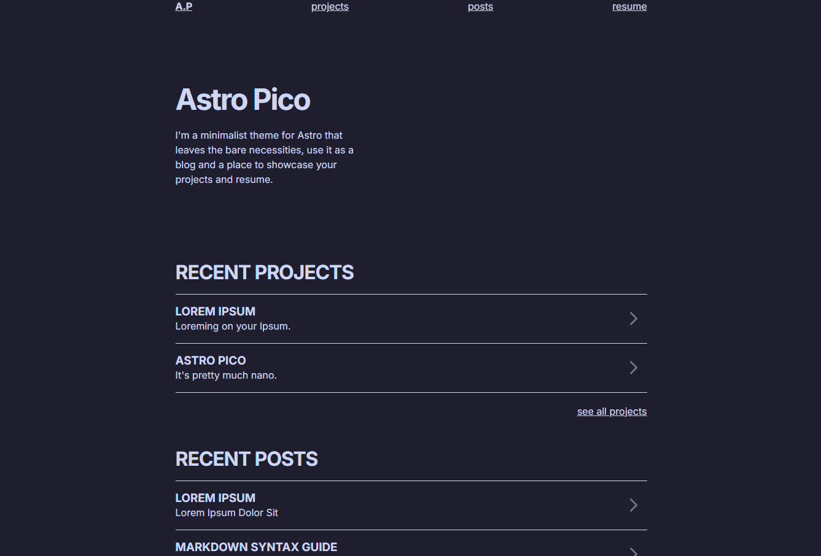The height and width of the screenshot is (556, 821).
Task: Open the LOREM IPSUM post title under Recent Posts
Action: (215, 498)
